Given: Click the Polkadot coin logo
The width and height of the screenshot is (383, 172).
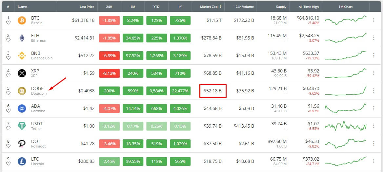Looking at the screenshot, I should point(22,144).
